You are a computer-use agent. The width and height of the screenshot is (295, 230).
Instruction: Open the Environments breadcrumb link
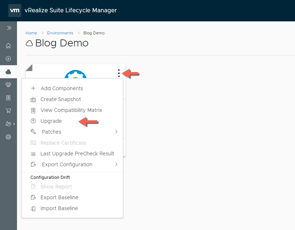[x=60, y=33]
